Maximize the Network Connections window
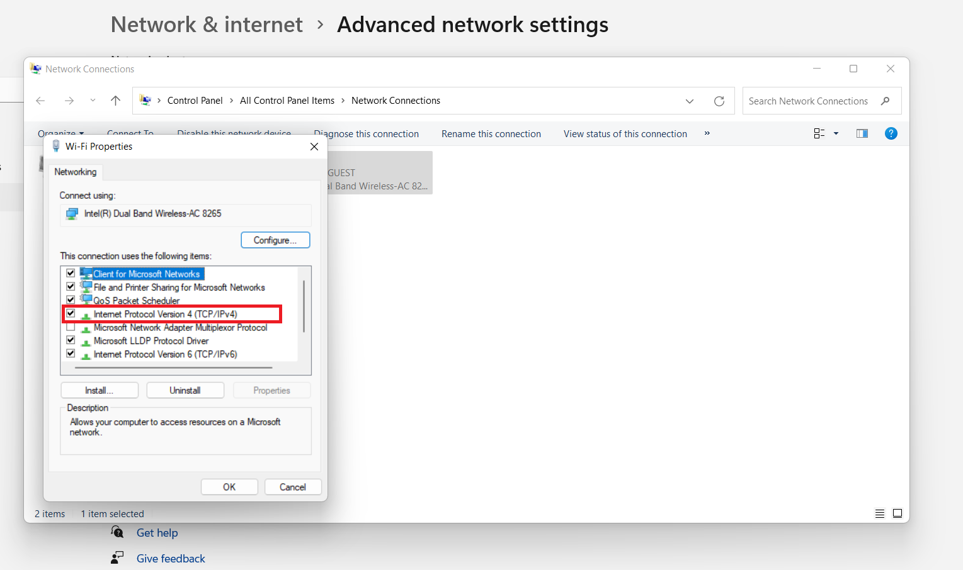This screenshot has width=963, height=570. tap(853, 69)
